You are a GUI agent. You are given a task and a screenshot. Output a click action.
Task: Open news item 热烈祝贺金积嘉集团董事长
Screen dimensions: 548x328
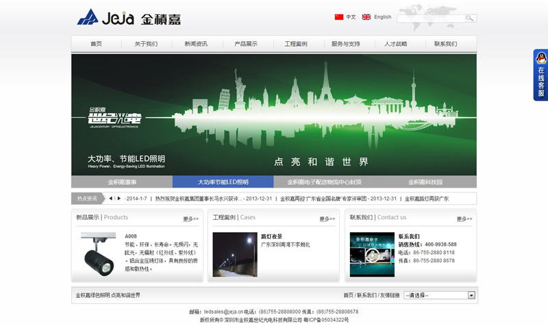pos(199,199)
